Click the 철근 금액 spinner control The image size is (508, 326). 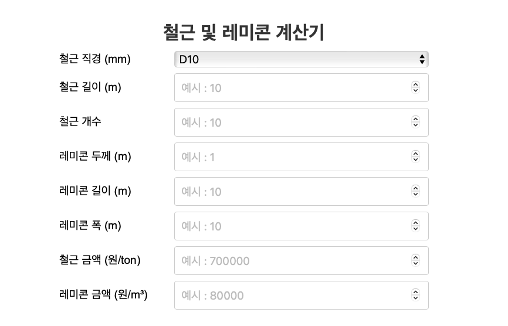click(415, 261)
